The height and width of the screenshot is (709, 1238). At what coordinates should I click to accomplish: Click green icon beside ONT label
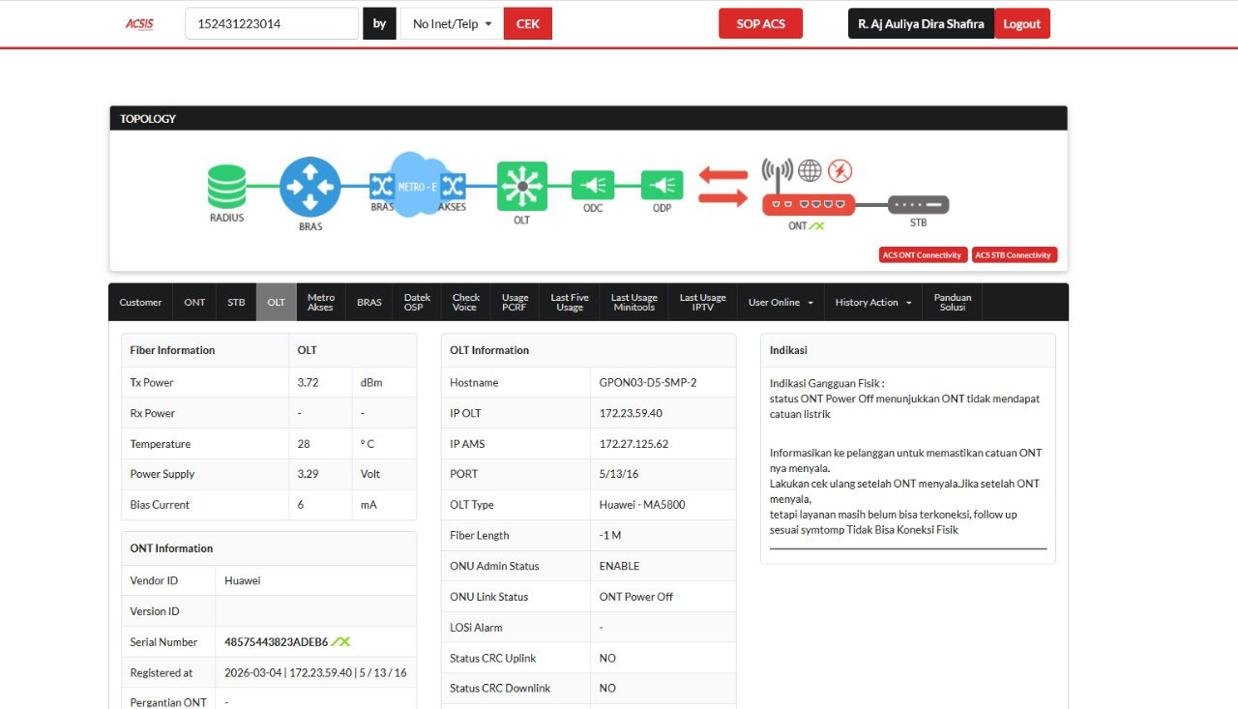(x=817, y=225)
